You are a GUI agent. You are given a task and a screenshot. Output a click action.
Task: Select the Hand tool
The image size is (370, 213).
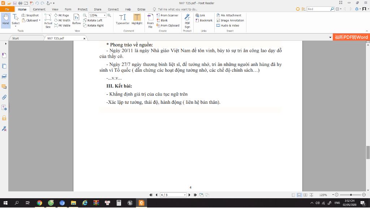[6, 20]
